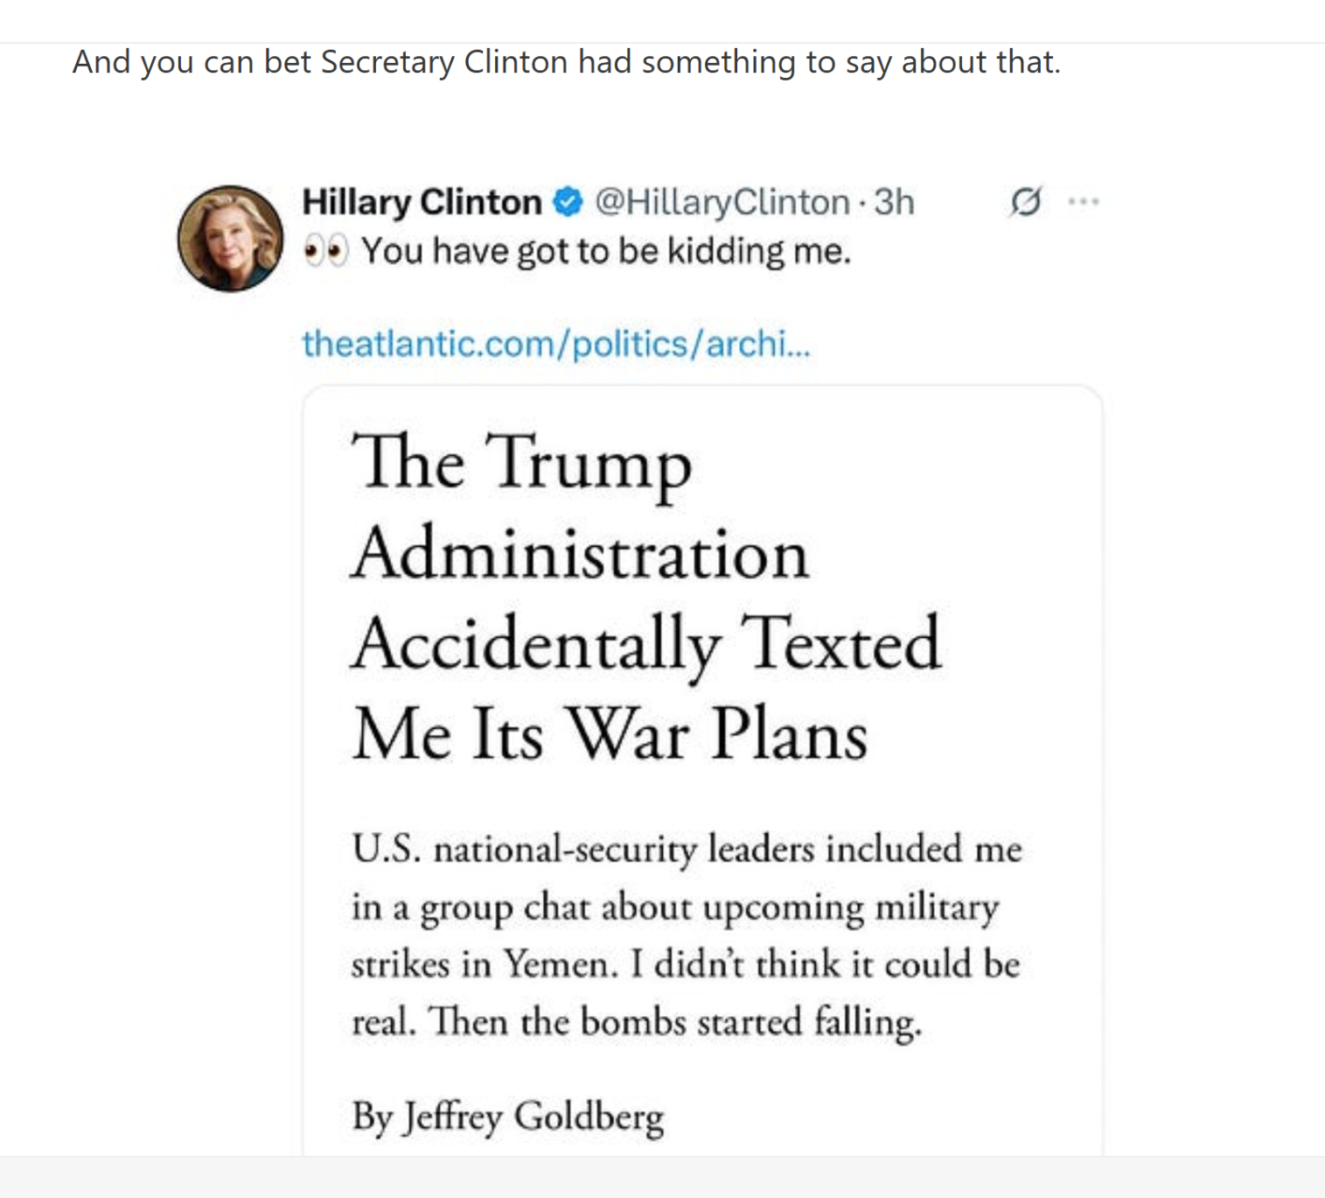This screenshot has height=1198, width=1325.
Task: Click the gray bar at page bottom
Action: (x=662, y=1177)
